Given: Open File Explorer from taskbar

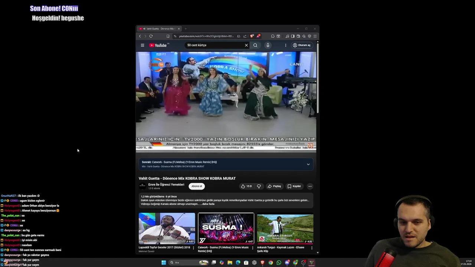Looking at the screenshot, I should [230, 263].
